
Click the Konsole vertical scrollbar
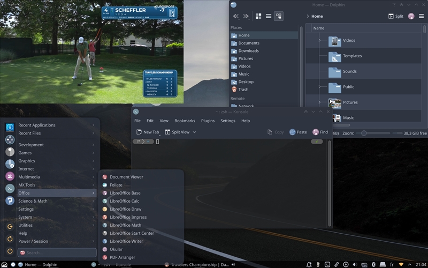(x=330, y=183)
